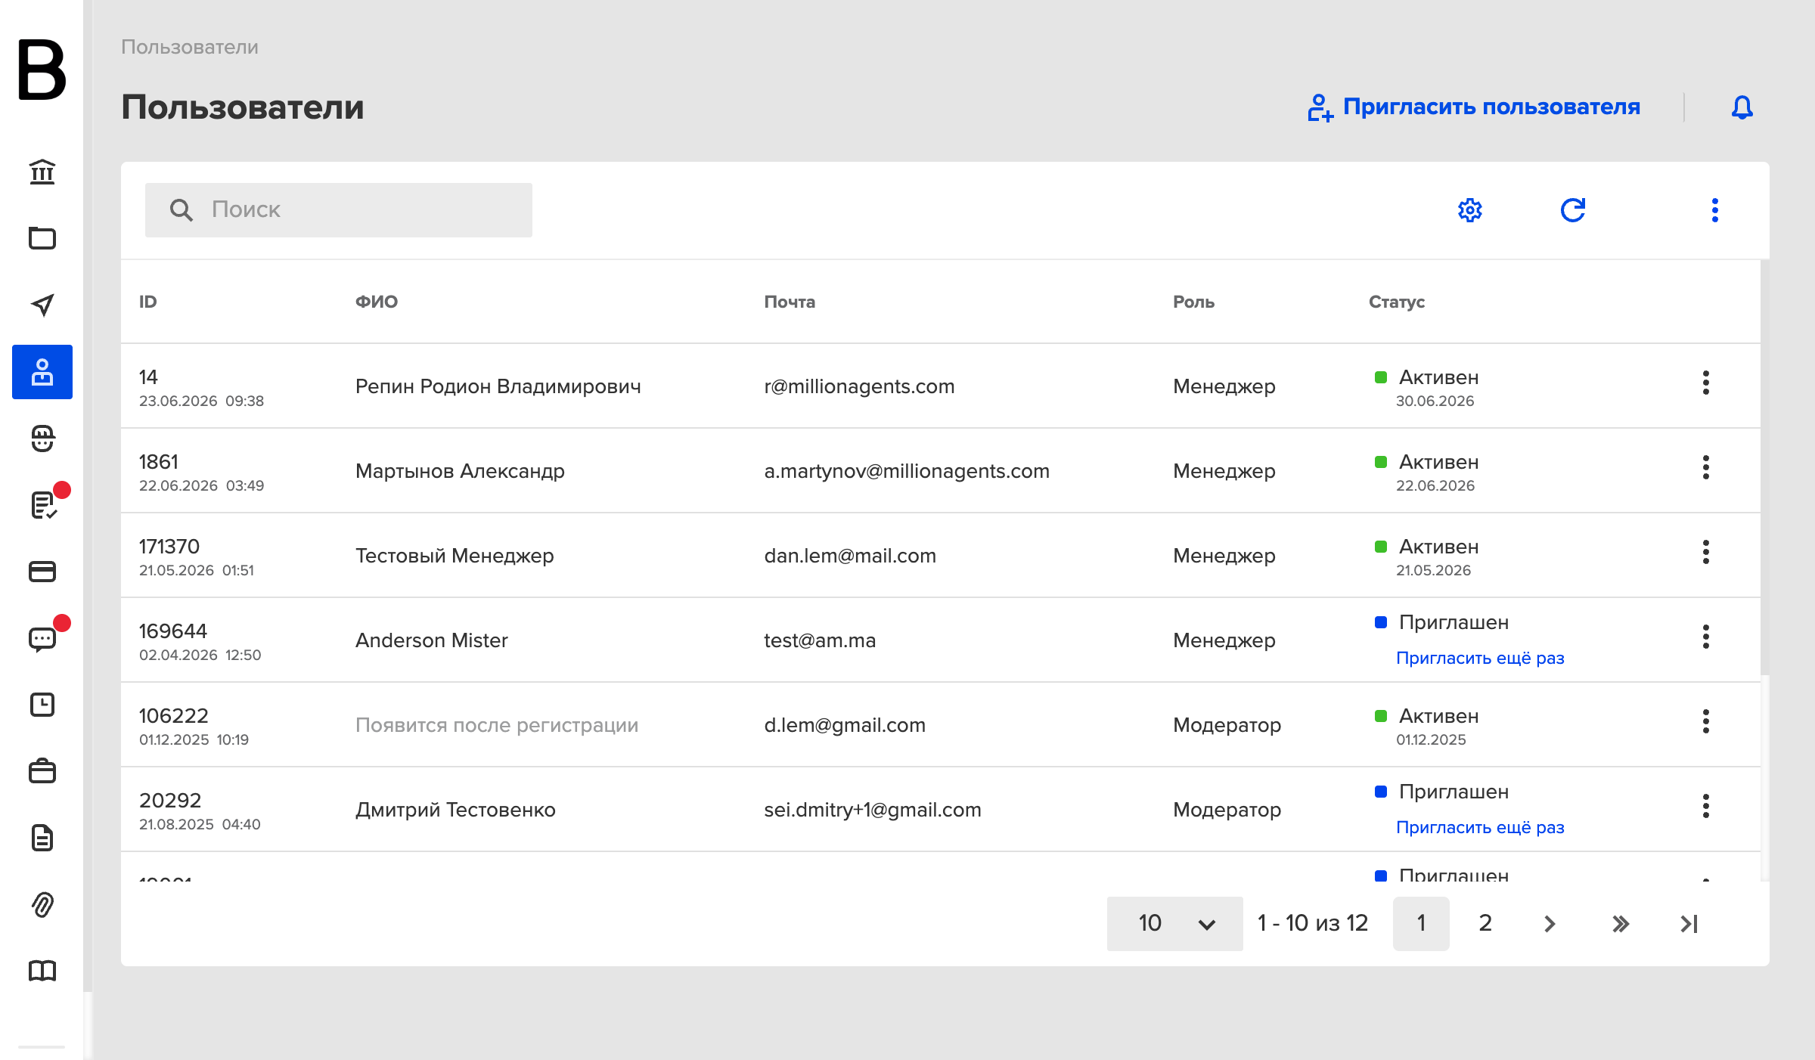This screenshot has height=1060, width=1815.
Task: Open the paper plane sidebar icon
Action: [x=42, y=305]
